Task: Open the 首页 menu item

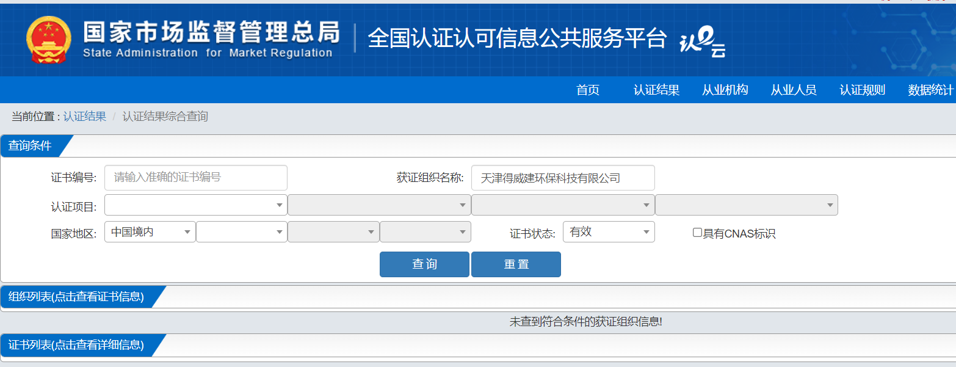Action: coord(588,90)
